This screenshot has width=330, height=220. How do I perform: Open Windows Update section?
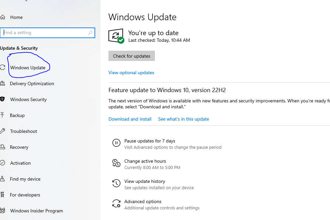[x=28, y=68]
